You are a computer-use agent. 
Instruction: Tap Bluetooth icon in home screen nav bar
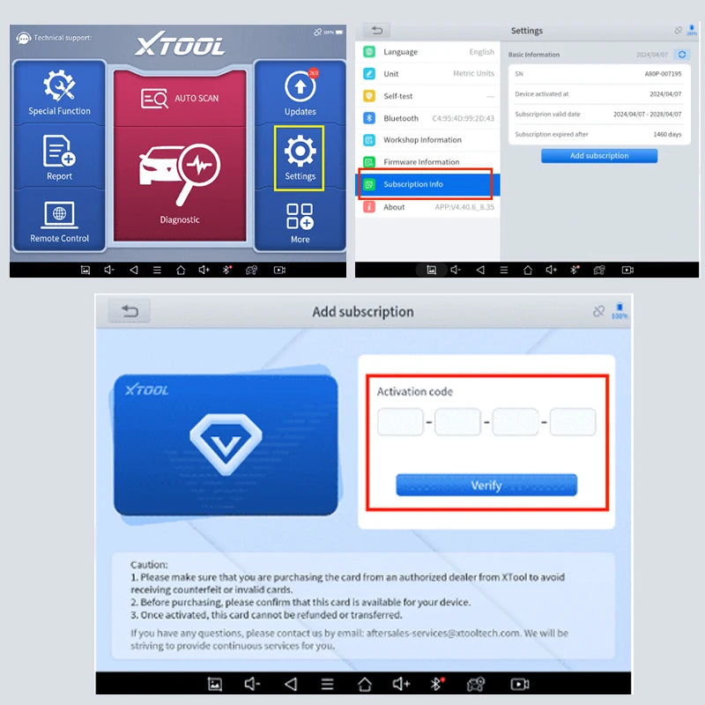pos(227,270)
